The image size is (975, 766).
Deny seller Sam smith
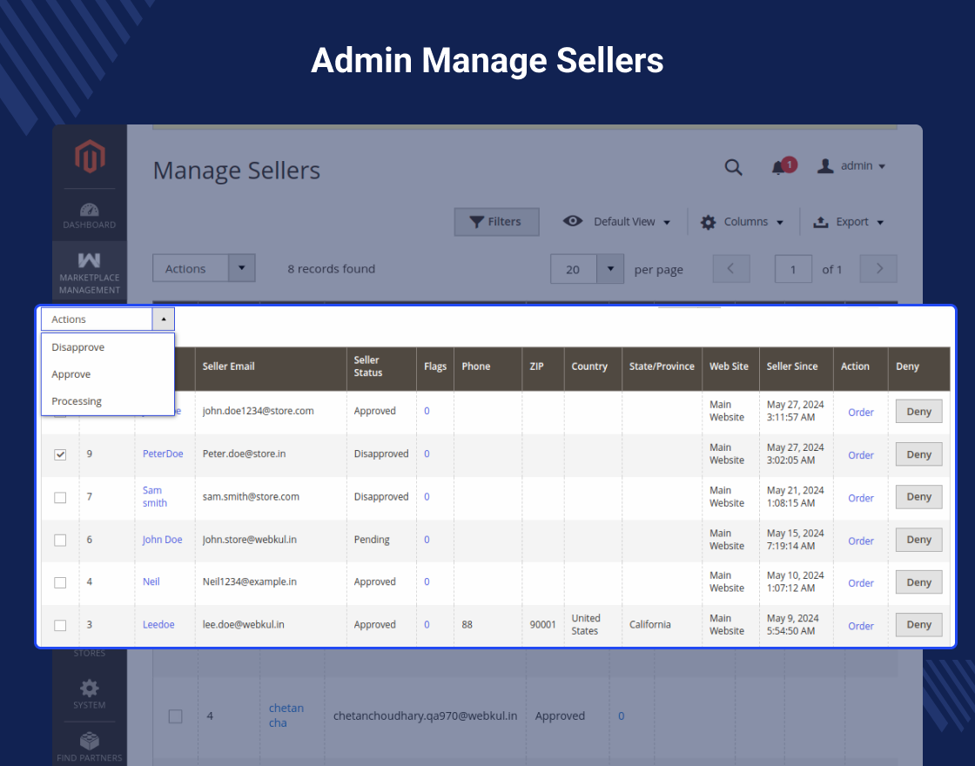click(918, 497)
